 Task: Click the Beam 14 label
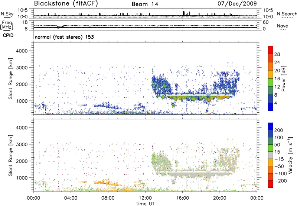(x=145, y=4)
